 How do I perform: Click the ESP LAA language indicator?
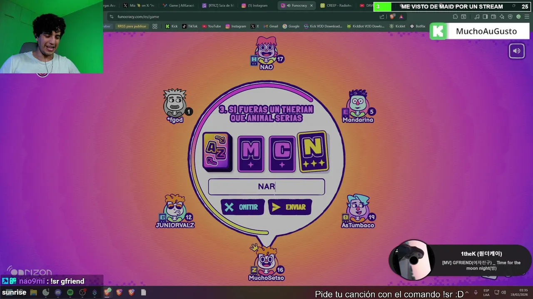[486, 292]
